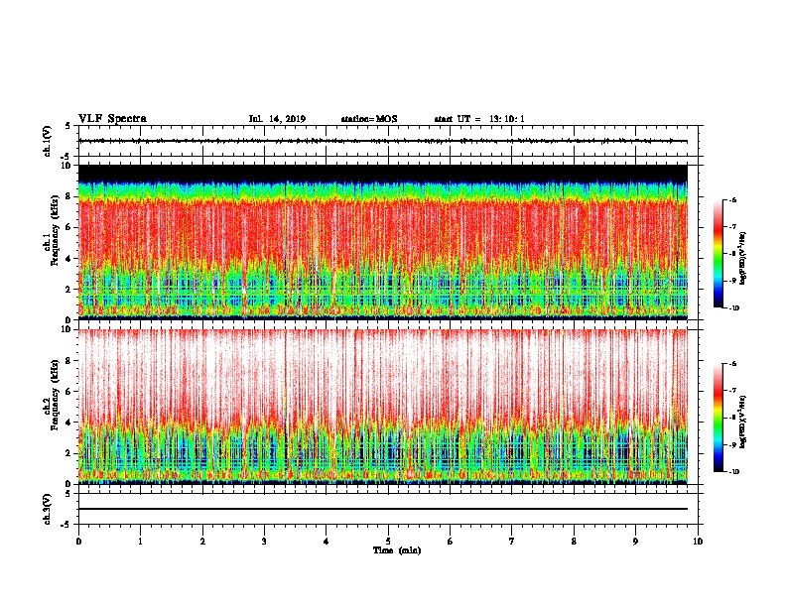Click the time axis tick label "8"
Image resolution: width=786 pixels, height=607 pixels.
click(574, 542)
